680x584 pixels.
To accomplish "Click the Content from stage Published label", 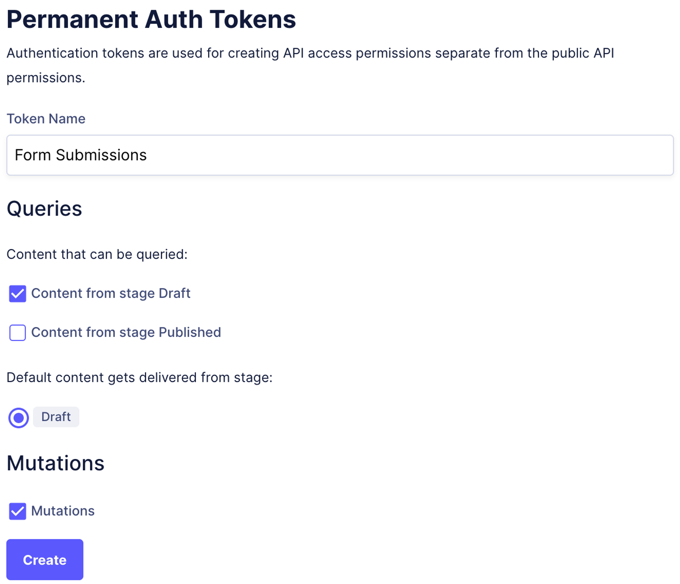I will point(126,332).
